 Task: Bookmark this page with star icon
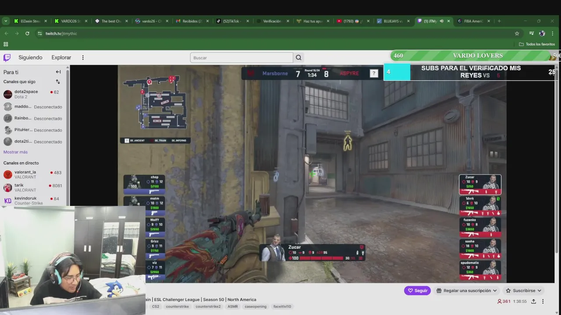[517, 33]
